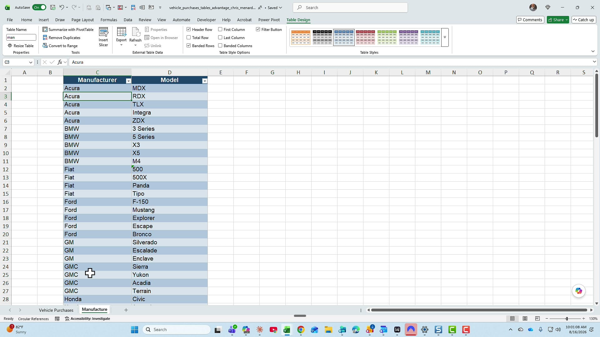Screen dimensions: 600x337
Task: Click the Excel Search box
Action: tap(350, 7)
